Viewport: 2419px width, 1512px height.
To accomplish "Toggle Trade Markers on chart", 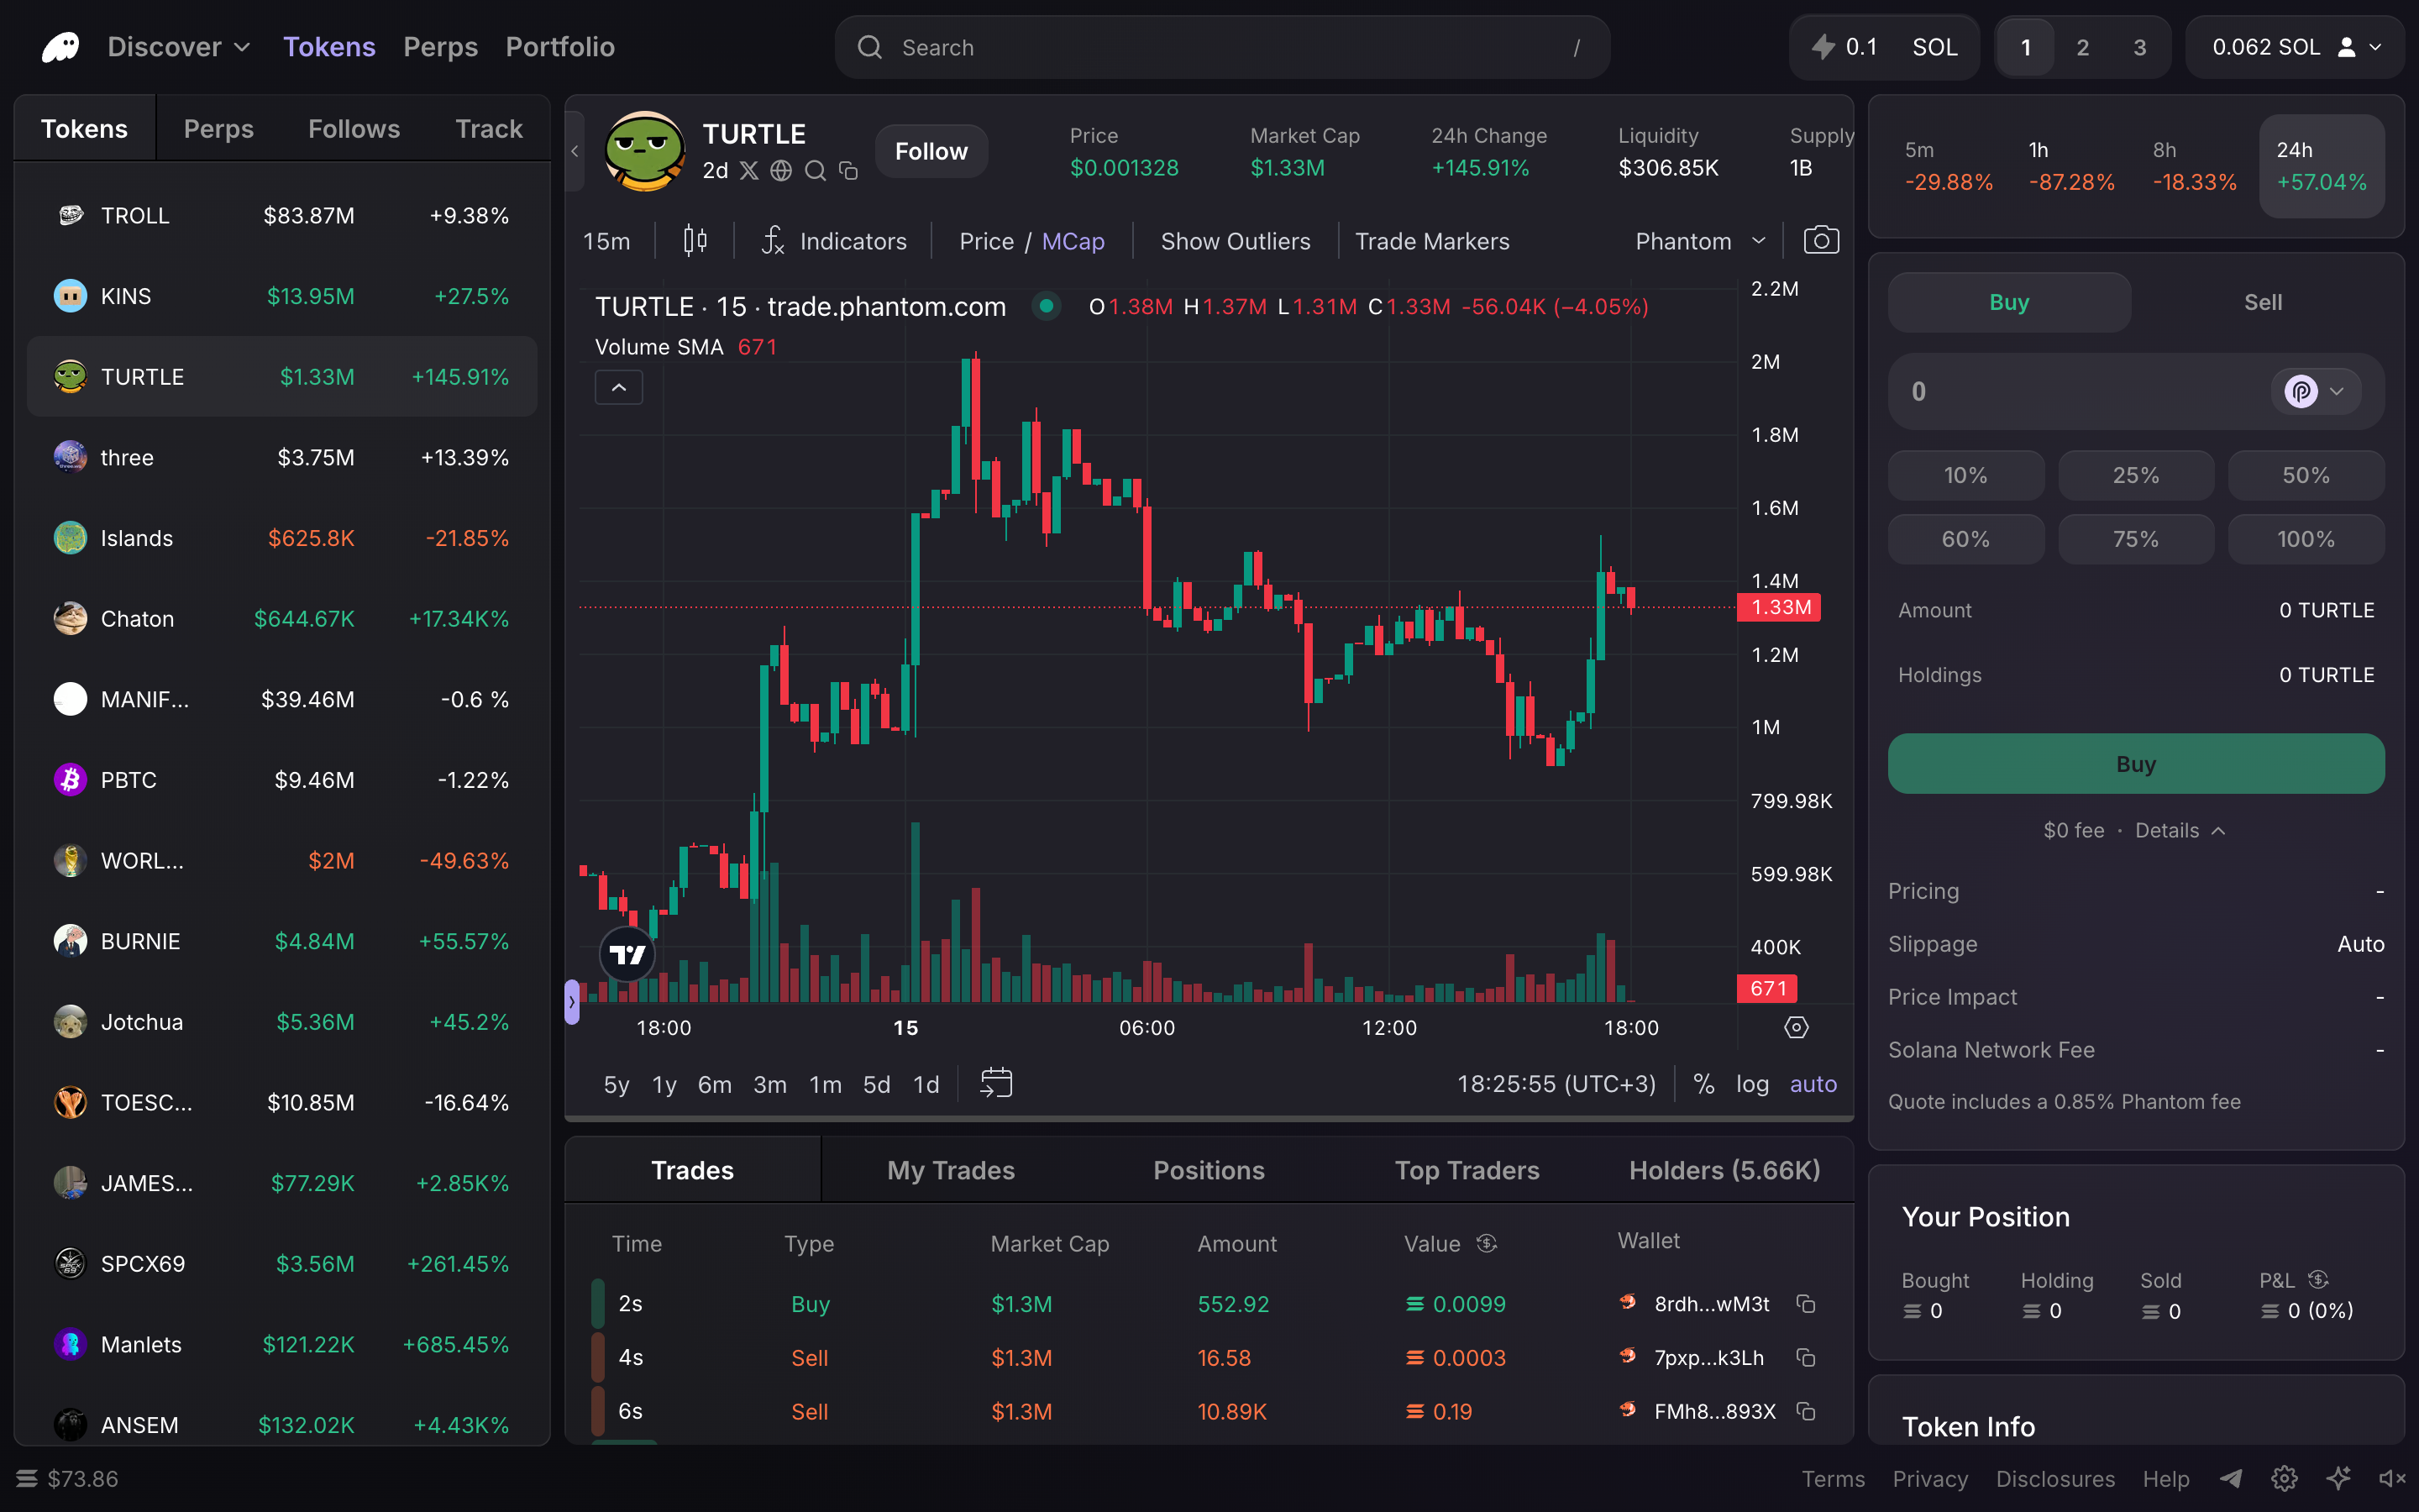I will coord(1431,241).
